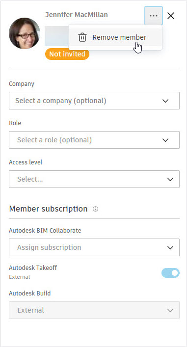Image resolution: width=187 pixels, height=347 pixels.
Task: Click the Not invited status badge
Action: pyautogui.click(x=67, y=54)
